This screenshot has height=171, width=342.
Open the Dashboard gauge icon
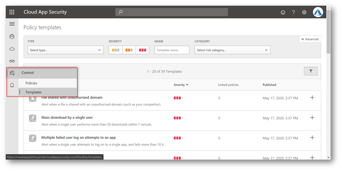12,36
